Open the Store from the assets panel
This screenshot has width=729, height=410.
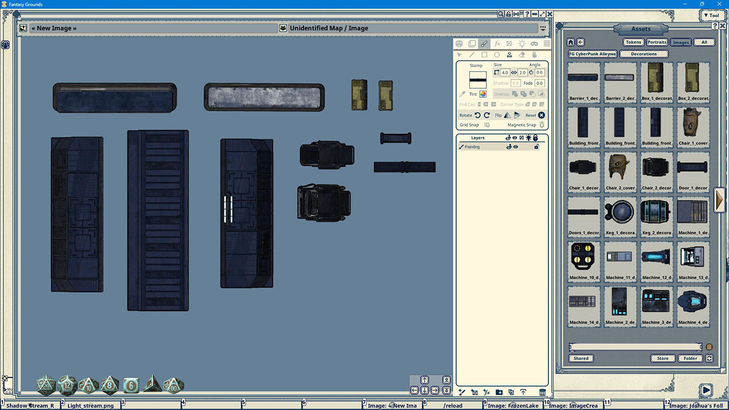(x=662, y=358)
